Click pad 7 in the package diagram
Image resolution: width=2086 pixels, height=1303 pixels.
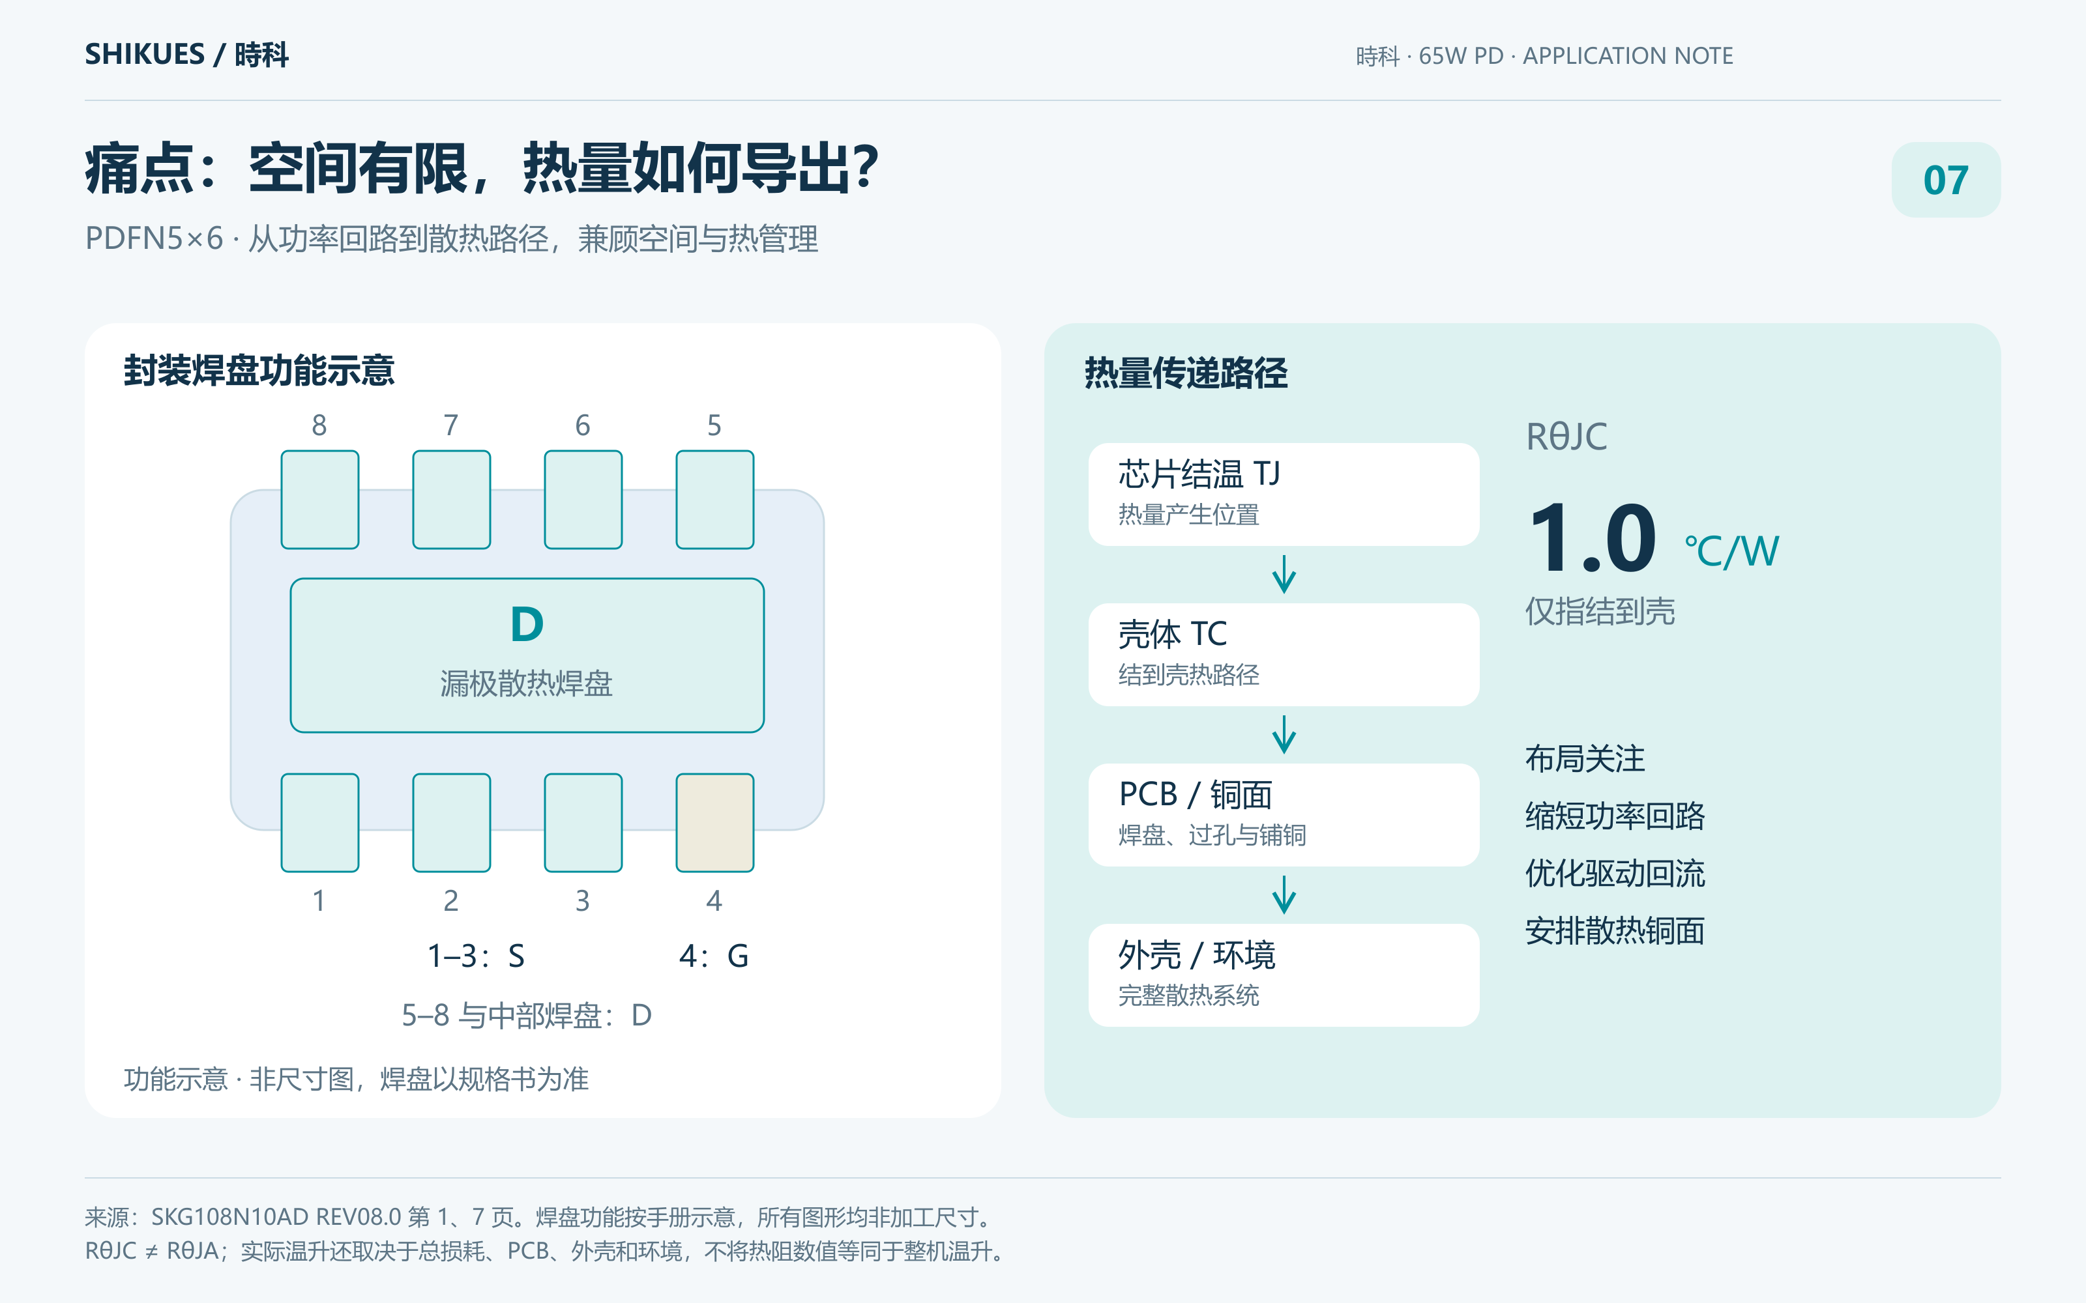point(452,499)
